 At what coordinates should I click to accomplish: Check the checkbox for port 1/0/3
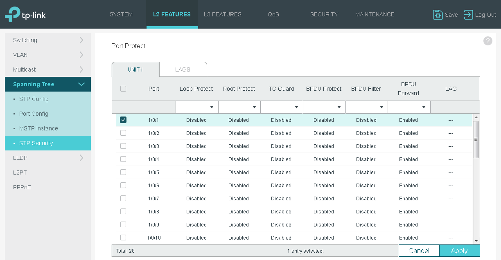123,146
